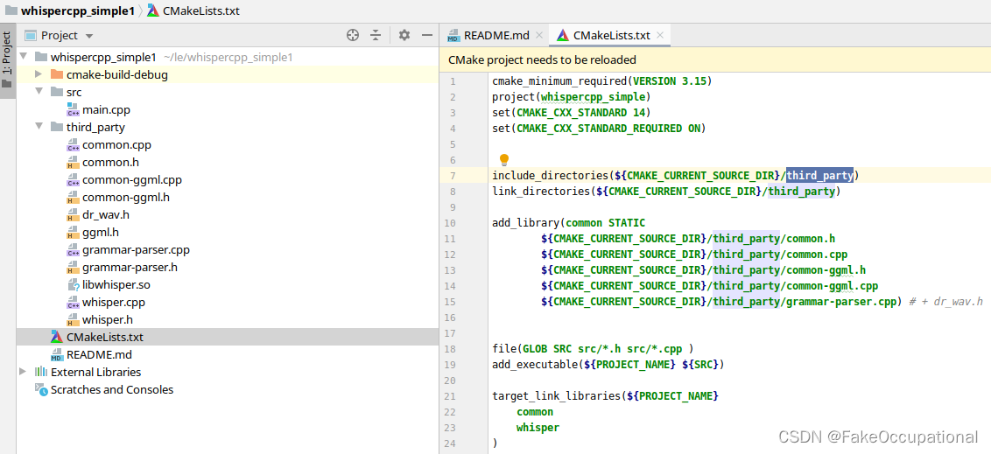Click 'whisper' library name on line 23
991x454 pixels.
[x=538, y=428]
